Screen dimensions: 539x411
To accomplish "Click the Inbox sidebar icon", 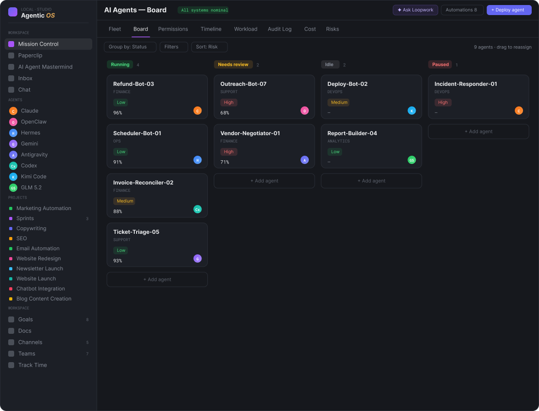I will [11, 78].
